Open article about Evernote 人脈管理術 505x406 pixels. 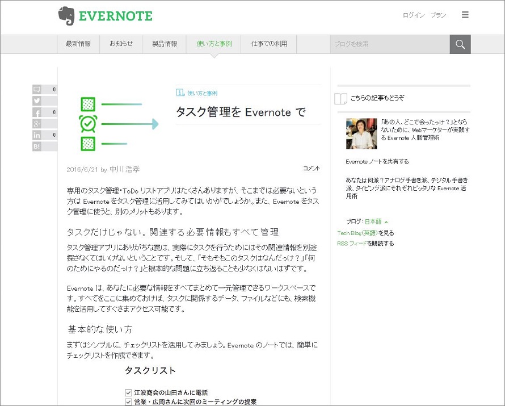click(x=425, y=130)
